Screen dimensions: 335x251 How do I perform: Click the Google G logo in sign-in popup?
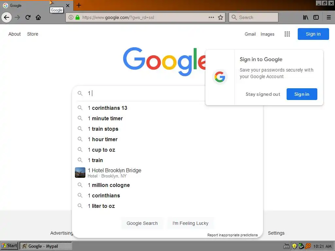pyautogui.click(x=220, y=77)
